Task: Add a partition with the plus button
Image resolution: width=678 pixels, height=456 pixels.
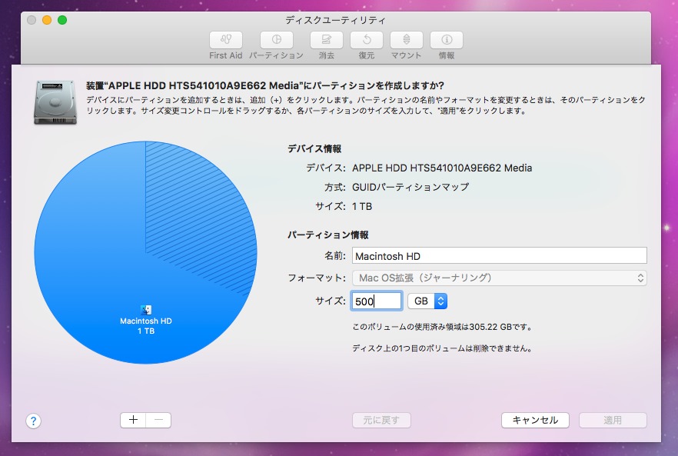Action: pyautogui.click(x=133, y=420)
